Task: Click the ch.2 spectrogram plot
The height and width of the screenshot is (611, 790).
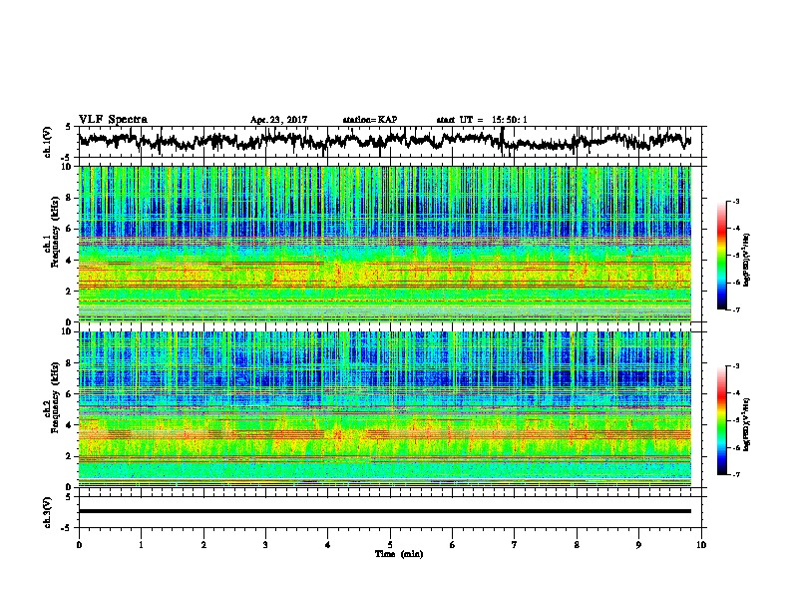Action: (384, 409)
